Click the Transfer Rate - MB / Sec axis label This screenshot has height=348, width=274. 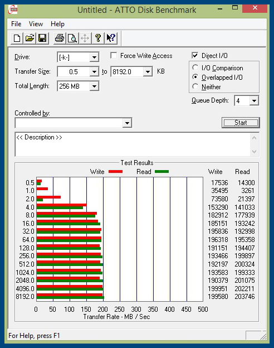[x=116, y=317]
